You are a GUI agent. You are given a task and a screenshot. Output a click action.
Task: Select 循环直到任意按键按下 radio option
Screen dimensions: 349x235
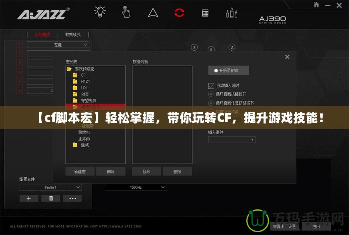211,103
